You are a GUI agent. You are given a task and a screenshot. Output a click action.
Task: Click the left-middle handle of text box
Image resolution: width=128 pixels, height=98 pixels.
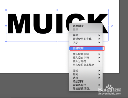6,26
